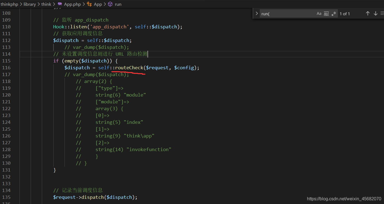
Task: Go to previous match arrow
Action: pyautogui.click(x=368, y=13)
